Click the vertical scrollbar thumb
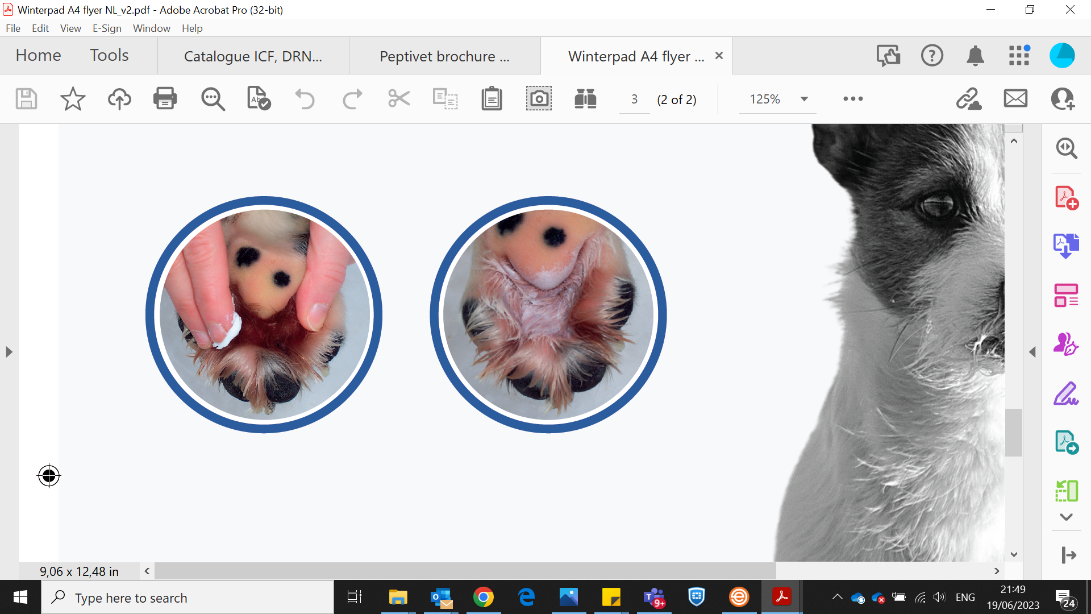 (1014, 432)
